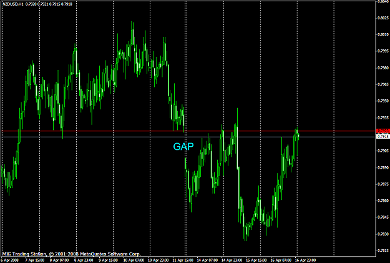Click the 8 Apr 23:00 time label

pos(84,261)
